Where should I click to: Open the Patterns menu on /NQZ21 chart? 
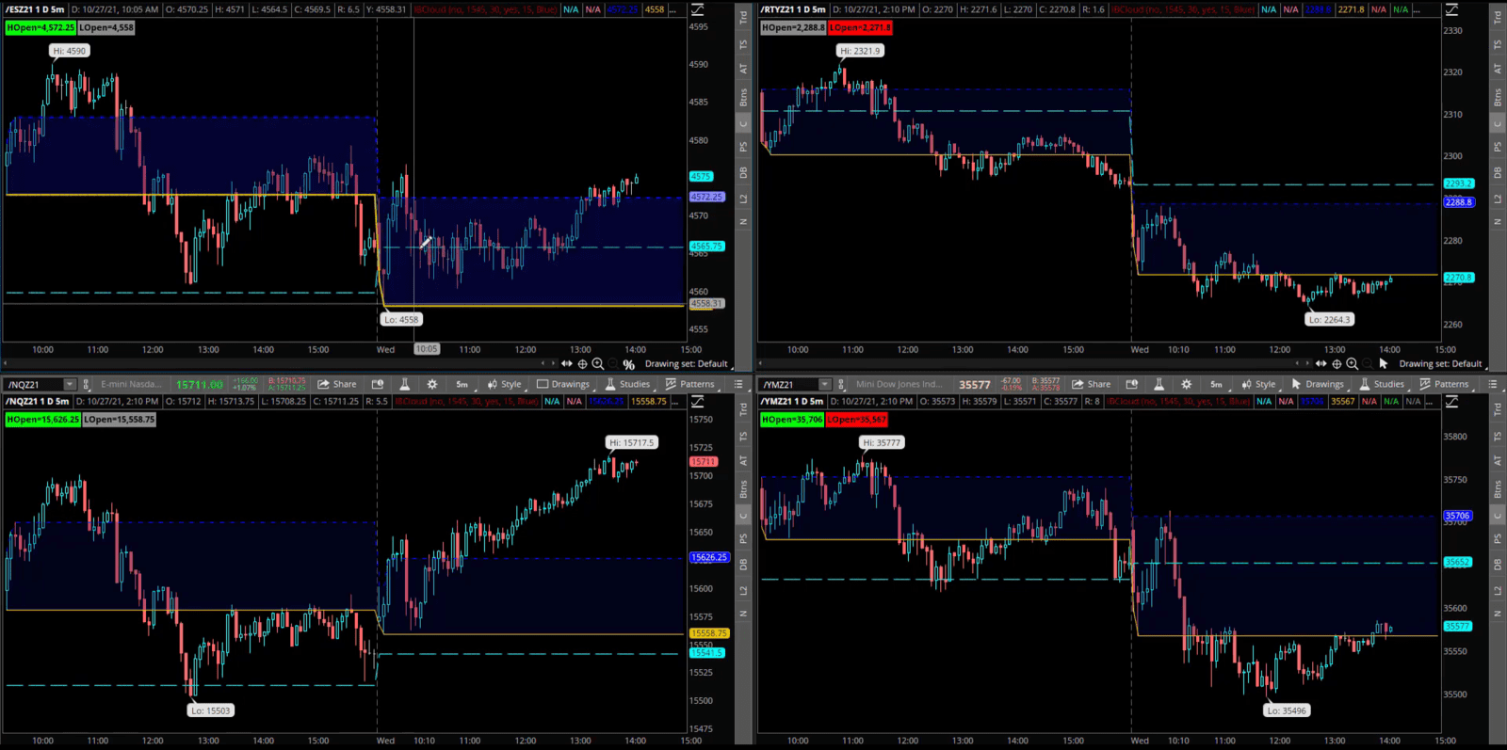click(689, 384)
